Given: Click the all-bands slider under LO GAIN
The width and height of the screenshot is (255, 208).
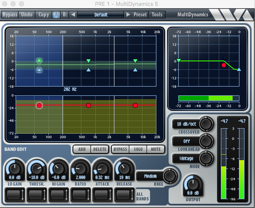Looking at the screenshot, I should pyautogui.click(x=15, y=195).
